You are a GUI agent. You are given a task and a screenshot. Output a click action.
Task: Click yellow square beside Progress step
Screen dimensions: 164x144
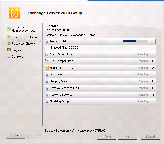click(9, 50)
